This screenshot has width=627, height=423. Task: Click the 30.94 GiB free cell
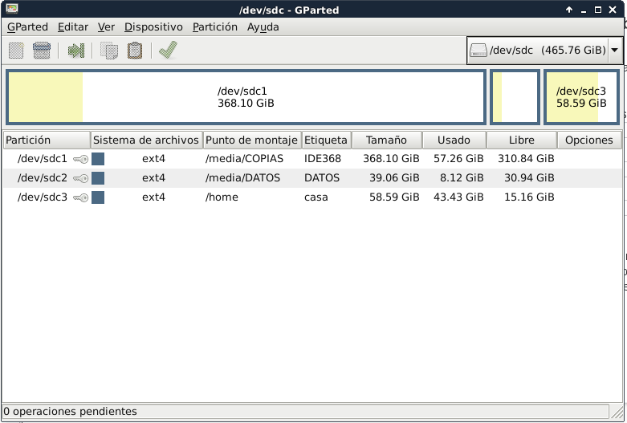[x=529, y=178]
